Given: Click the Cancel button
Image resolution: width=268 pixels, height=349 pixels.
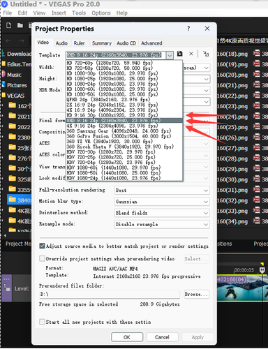Looking at the screenshot, I should click(x=162, y=337).
